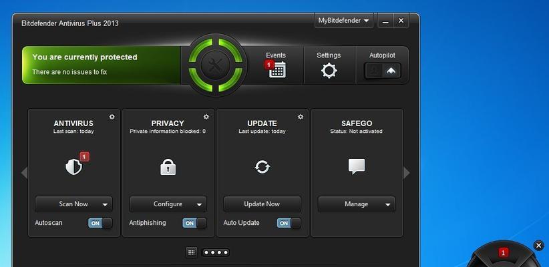
Task: Open Settings via the gear icon
Action: [x=329, y=70]
